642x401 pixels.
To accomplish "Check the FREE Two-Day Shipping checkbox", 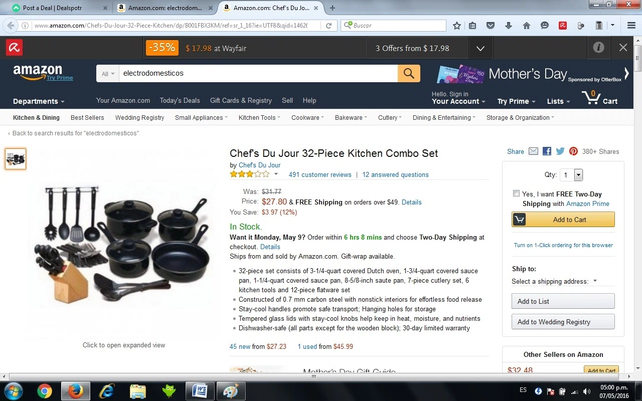I will pyautogui.click(x=516, y=193).
